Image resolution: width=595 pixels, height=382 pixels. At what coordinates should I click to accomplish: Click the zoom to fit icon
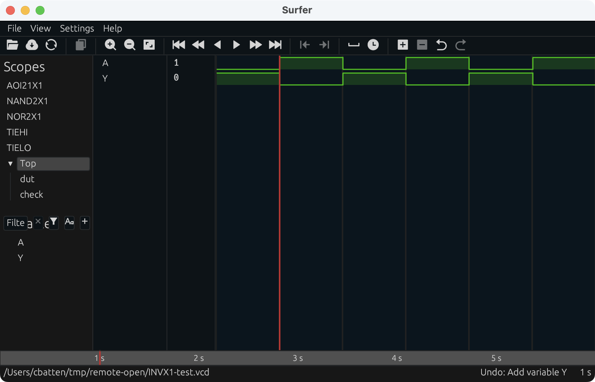[x=149, y=45]
